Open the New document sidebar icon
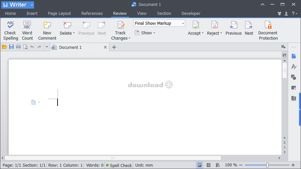The height and width of the screenshot is (169, 301). 294,56
